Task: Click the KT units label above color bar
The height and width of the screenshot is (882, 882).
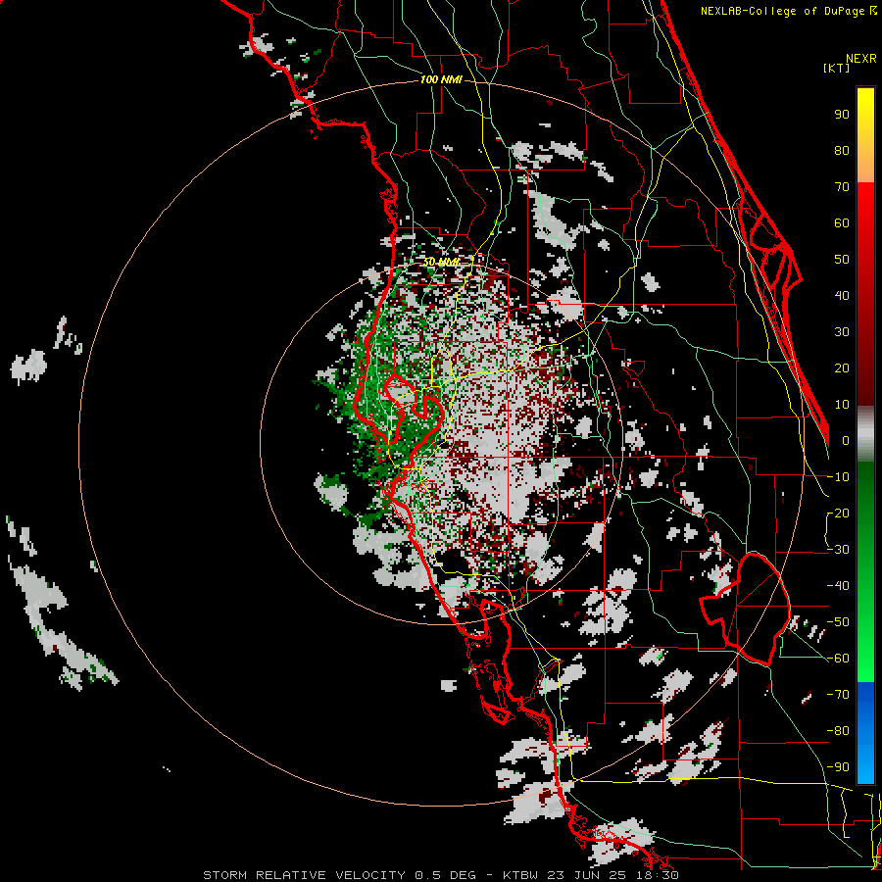Action: click(x=837, y=68)
